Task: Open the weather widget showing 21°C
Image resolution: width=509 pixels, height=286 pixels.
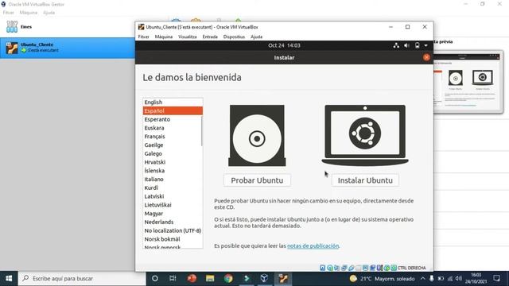Action: coord(382,279)
